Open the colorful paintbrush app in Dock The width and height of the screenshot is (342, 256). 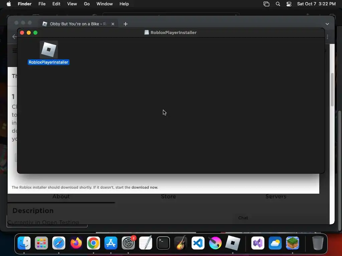[x=215, y=243]
